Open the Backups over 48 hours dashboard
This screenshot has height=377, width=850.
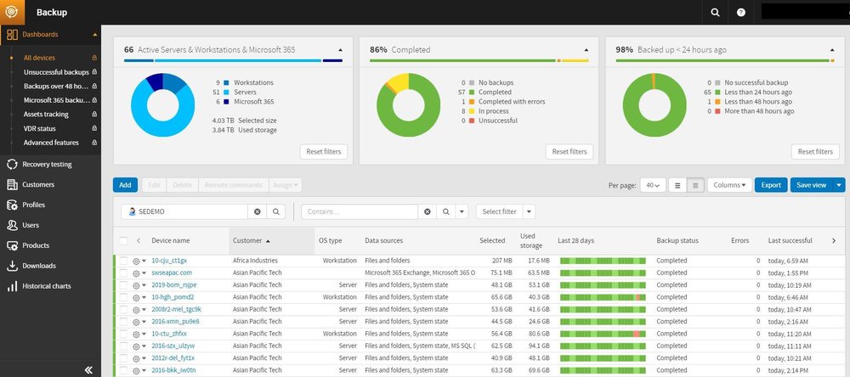56,86
